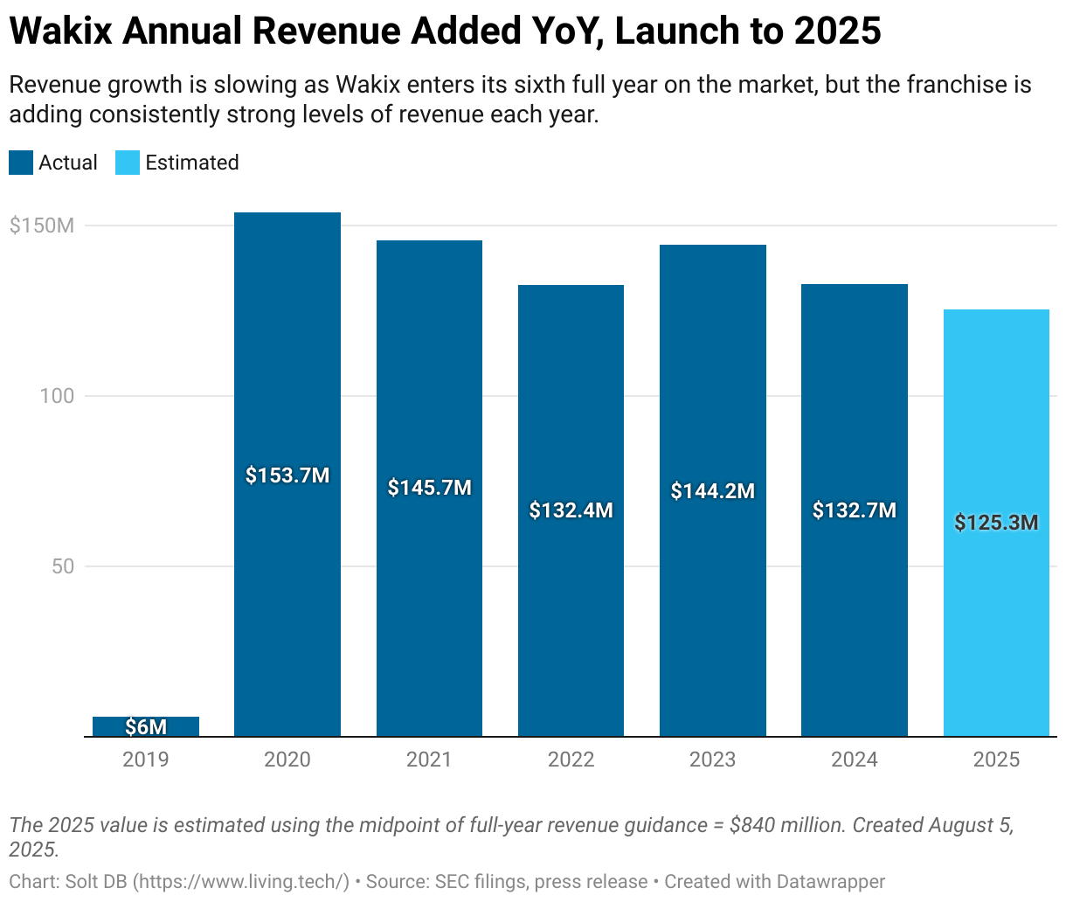Click the 2025 x-axis year label
This screenshot has width=1066, height=902.
pyautogui.click(x=996, y=760)
